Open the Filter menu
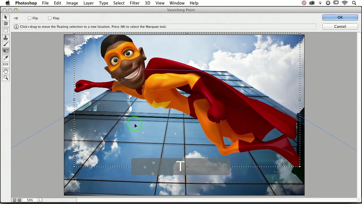This screenshot has width=362, height=204. pyautogui.click(x=135, y=3)
